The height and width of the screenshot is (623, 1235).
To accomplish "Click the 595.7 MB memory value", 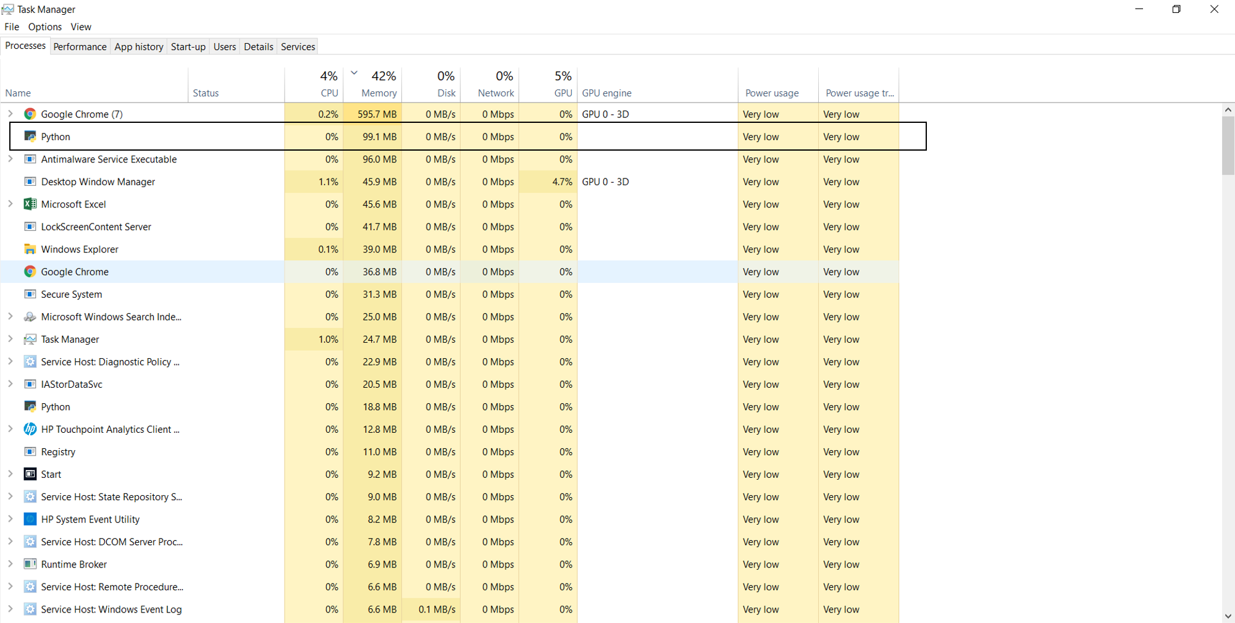I will coord(377,114).
